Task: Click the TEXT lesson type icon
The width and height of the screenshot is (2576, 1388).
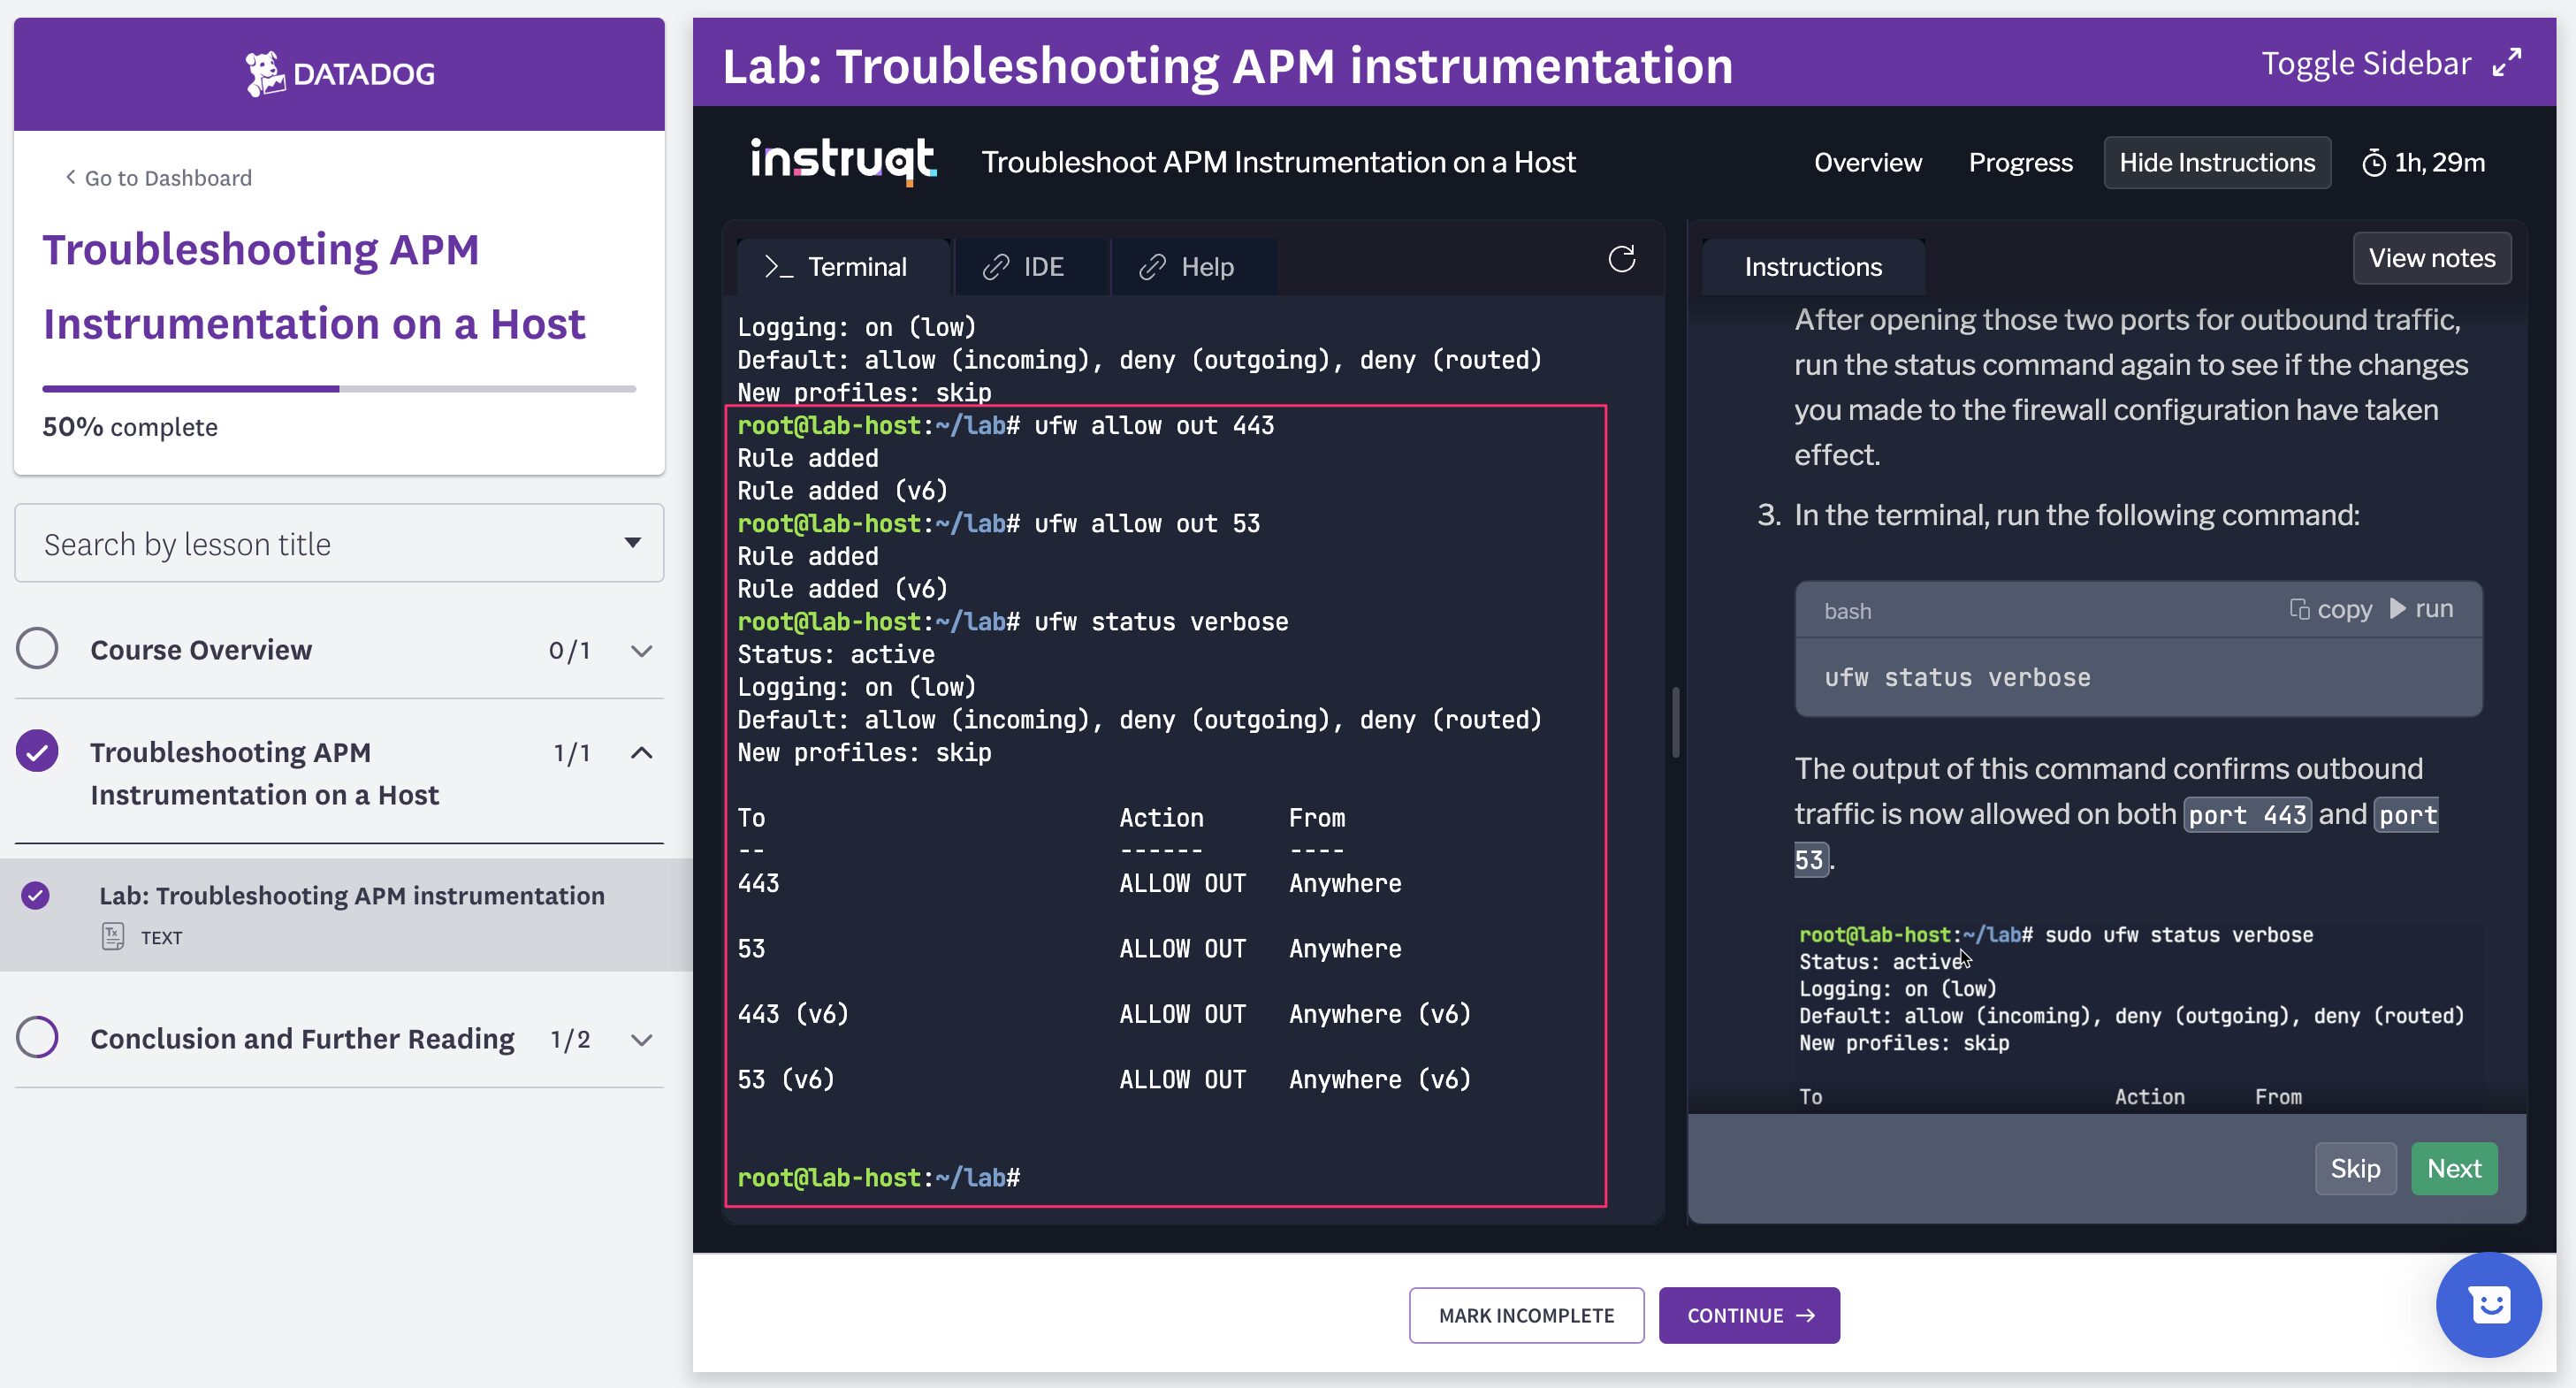Action: click(113, 937)
